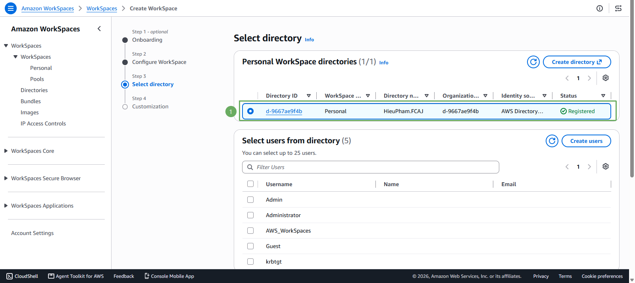Click the HieuPham.FCAJ directory name cell
This screenshot has height=283, width=635.
coord(403,111)
